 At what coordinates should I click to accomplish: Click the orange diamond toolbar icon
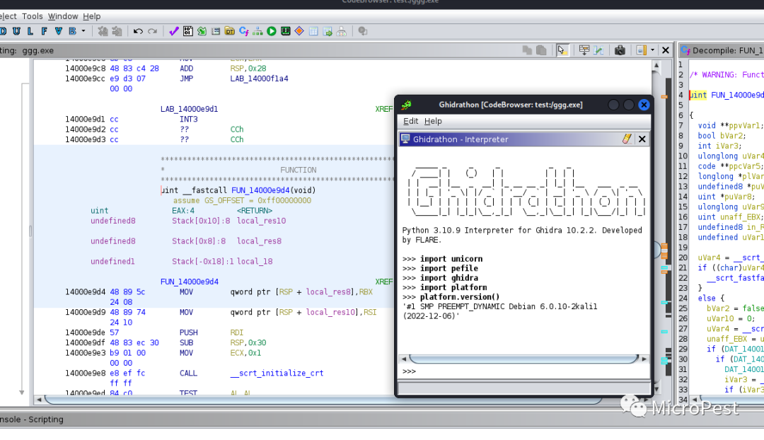(x=299, y=31)
